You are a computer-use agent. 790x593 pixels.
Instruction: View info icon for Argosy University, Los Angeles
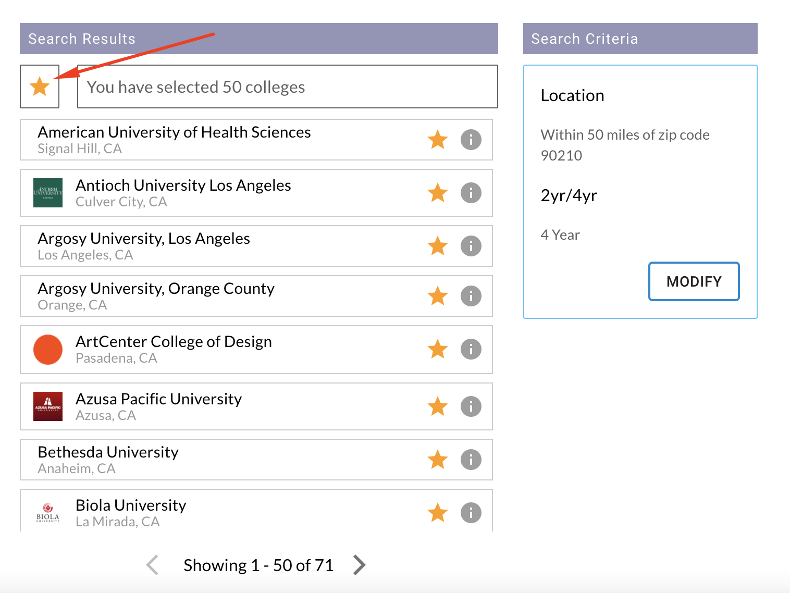[471, 246]
